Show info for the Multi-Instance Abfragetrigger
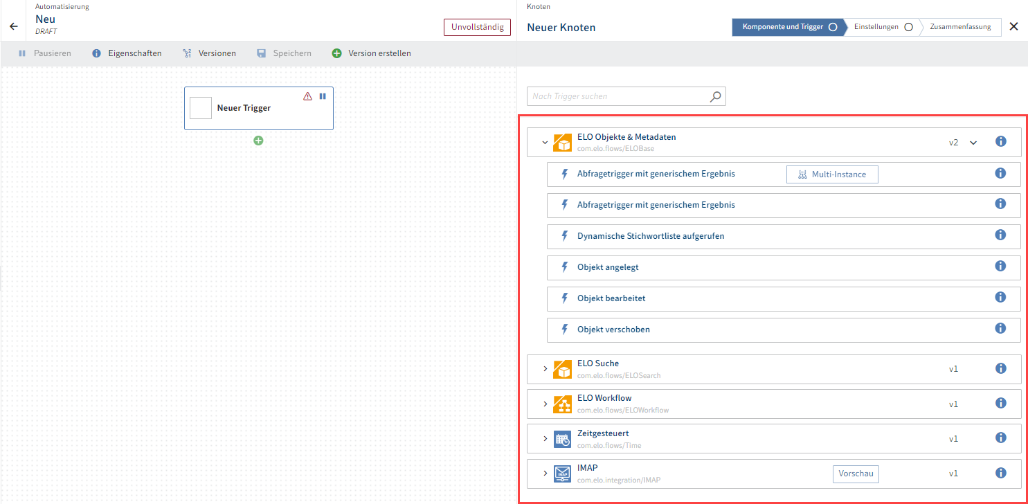 (1000, 173)
